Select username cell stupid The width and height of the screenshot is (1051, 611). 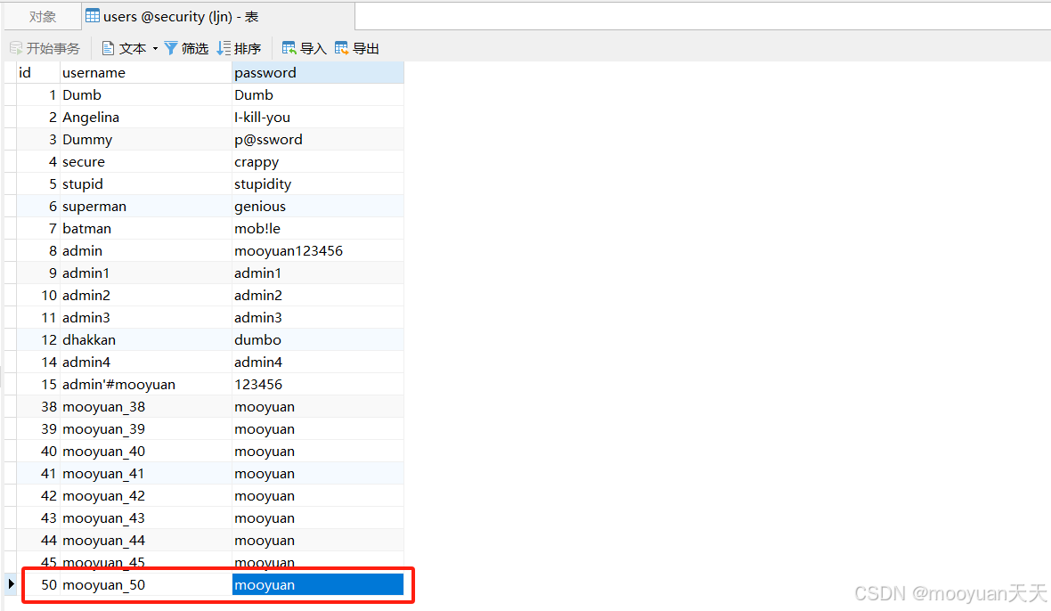click(x=145, y=183)
